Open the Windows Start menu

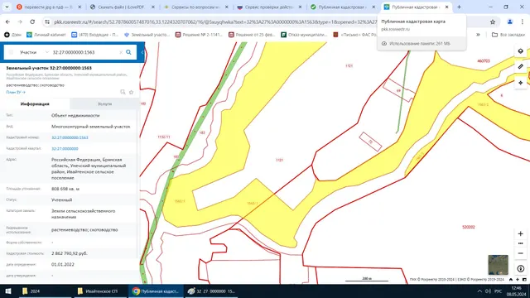(7, 291)
